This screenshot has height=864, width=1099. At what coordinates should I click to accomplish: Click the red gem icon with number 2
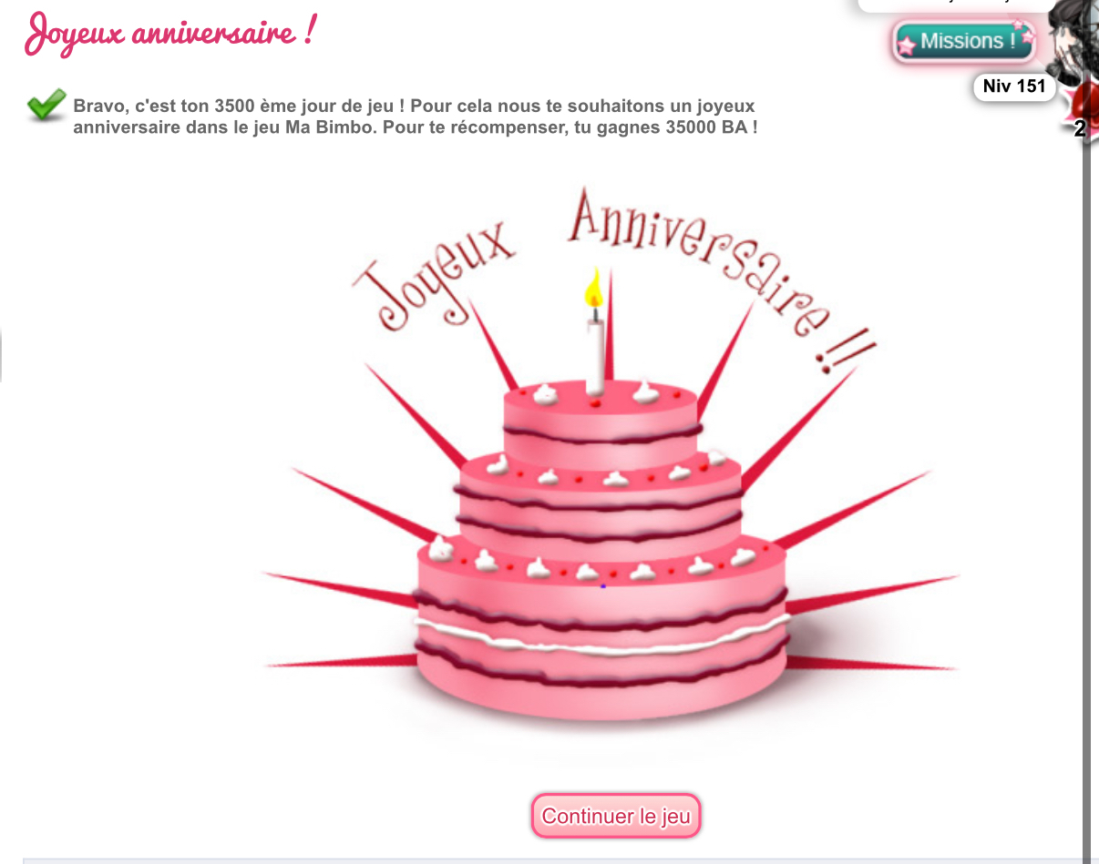tap(1080, 110)
